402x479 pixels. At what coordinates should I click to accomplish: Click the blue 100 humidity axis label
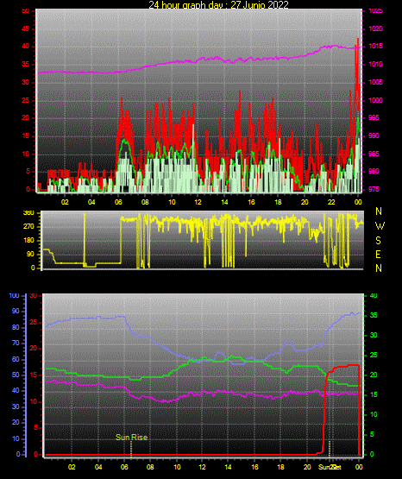click(x=14, y=296)
